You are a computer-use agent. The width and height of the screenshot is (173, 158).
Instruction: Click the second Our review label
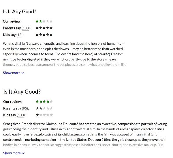12,102
